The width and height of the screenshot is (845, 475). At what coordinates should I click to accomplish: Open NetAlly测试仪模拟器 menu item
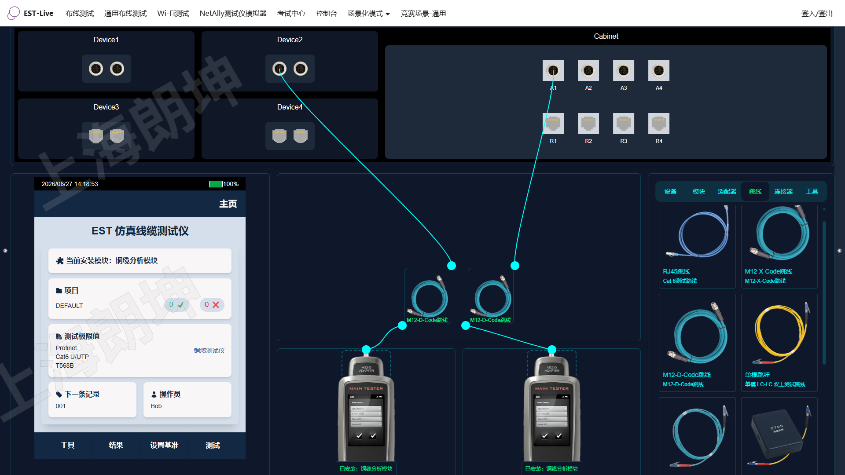[233, 14]
